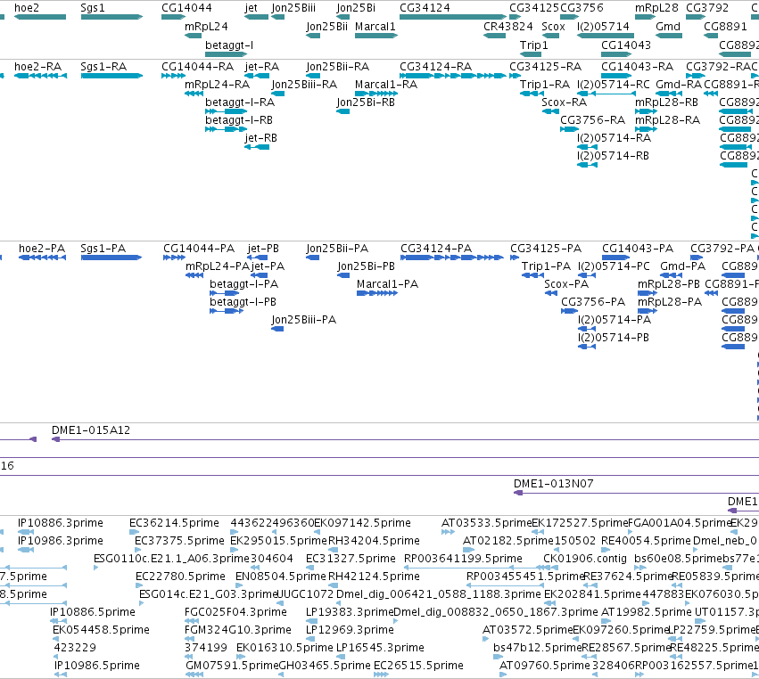Select the bs47b12.5prime EST label
This screenshot has width=759, height=679.
(x=537, y=647)
